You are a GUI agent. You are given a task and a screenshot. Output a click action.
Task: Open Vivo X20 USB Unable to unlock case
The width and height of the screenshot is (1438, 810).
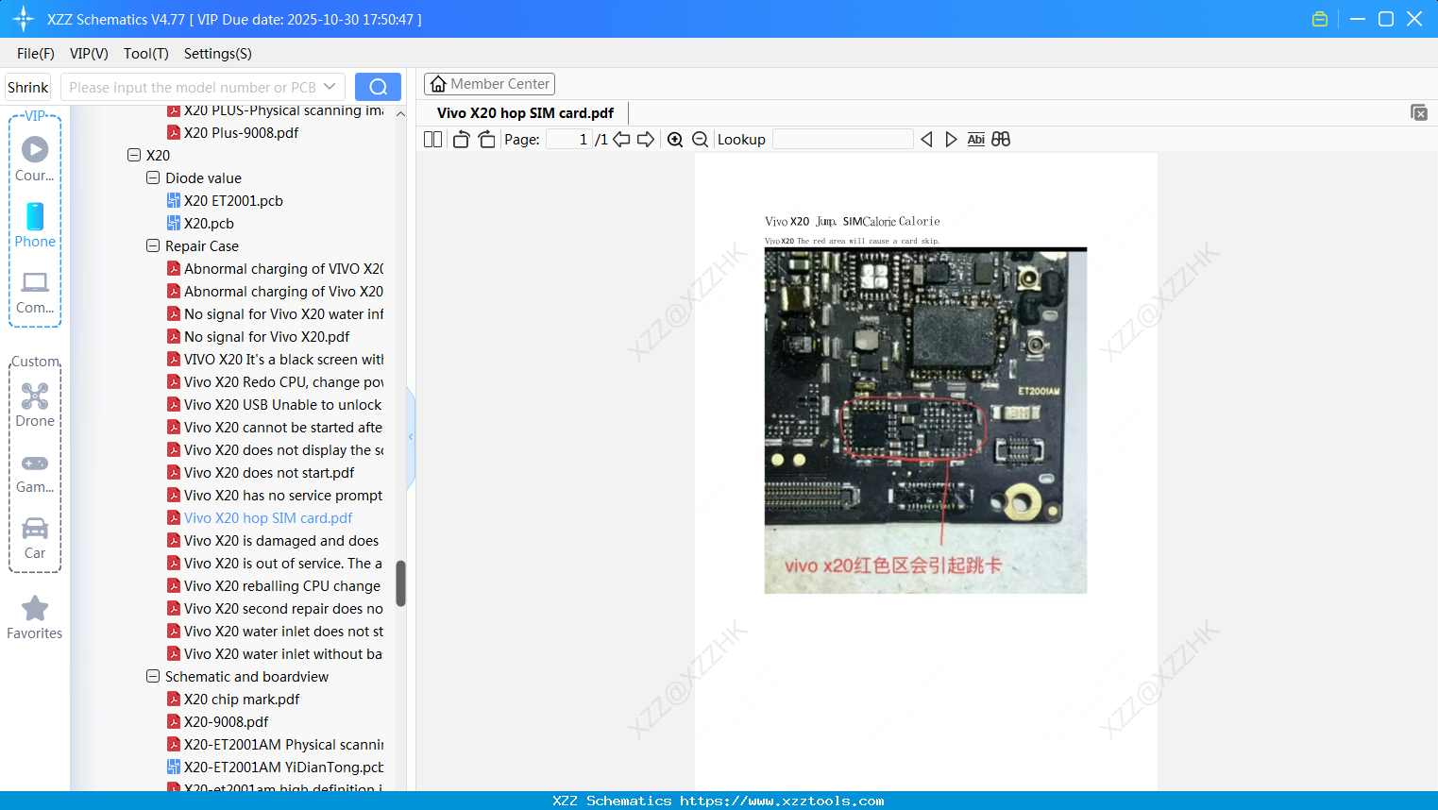[275, 404]
